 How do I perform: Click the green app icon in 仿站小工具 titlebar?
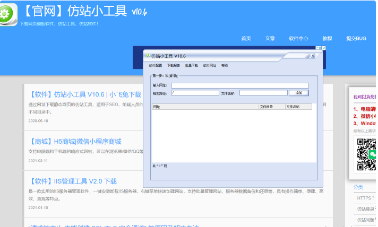148,56
